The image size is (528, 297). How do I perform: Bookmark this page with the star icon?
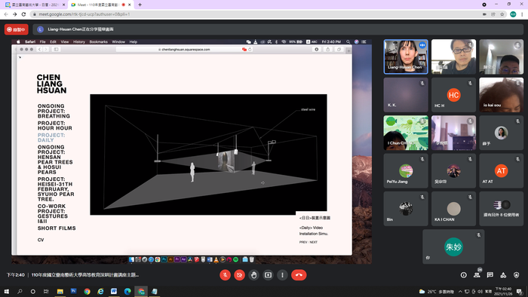coord(502,14)
